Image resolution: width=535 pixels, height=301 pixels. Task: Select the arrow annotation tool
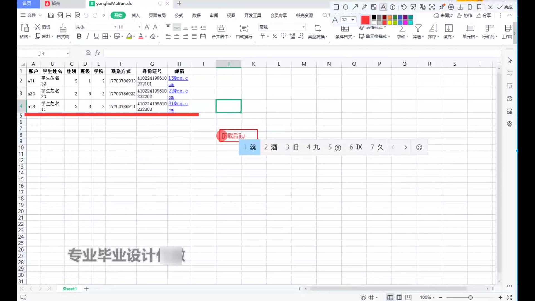(355, 7)
